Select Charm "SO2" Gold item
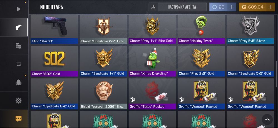This screenshot has height=128, width=278. click(54, 61)
